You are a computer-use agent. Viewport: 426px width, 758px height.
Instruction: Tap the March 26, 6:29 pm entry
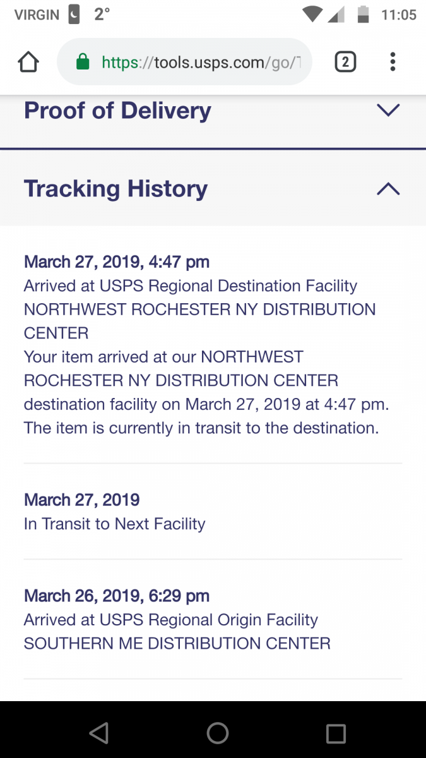[x=117, y=596]
